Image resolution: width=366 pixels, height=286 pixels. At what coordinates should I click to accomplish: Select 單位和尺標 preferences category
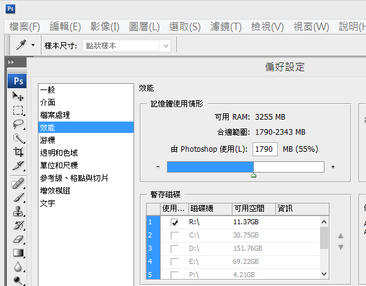(x=86, y=165)
